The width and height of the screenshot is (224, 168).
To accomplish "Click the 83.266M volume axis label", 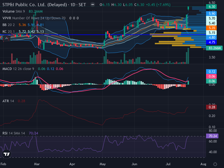I will point(214,48).
